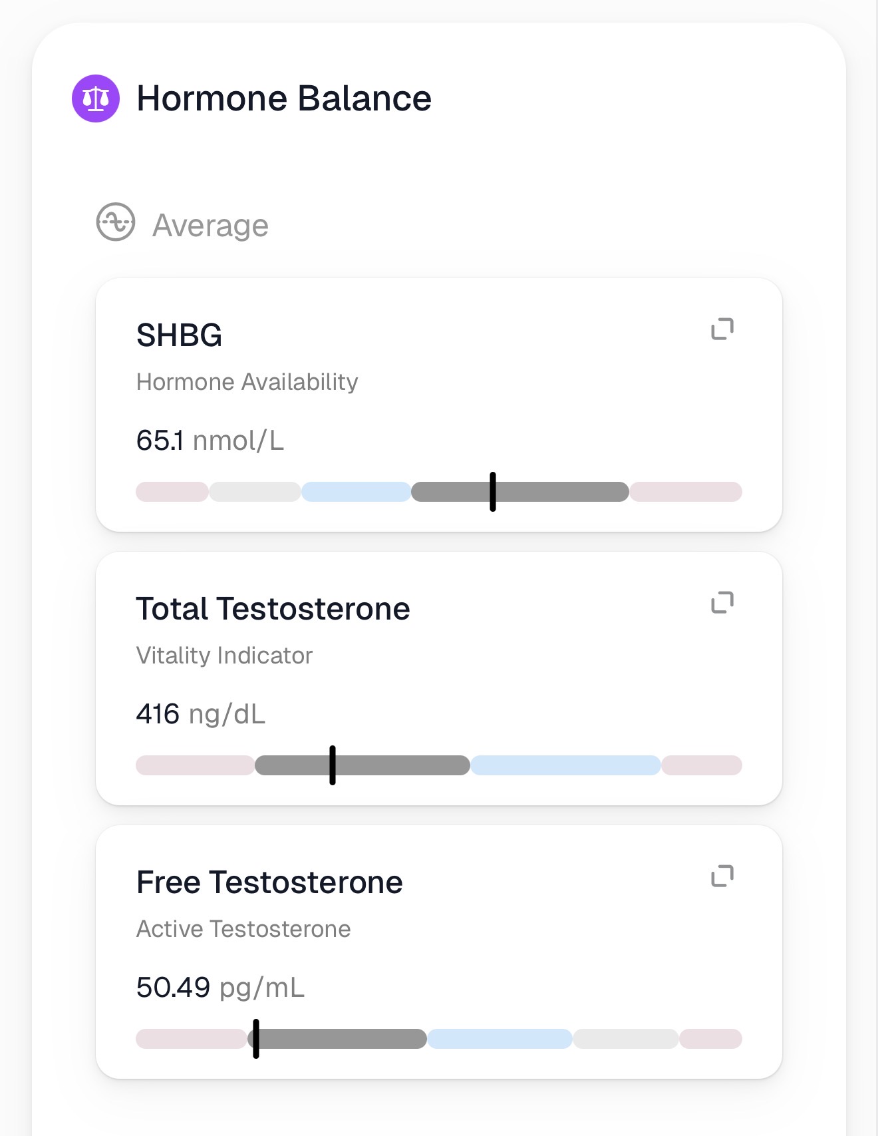The image size is (878, 1136).
Task: Open the Hormone Balance heading
Action: (x=284, y=98)
